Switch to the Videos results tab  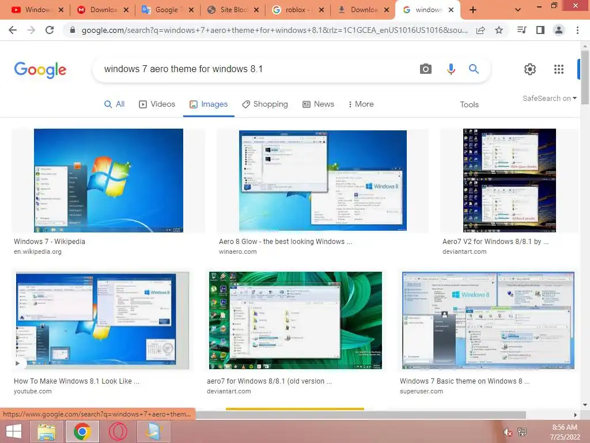point(157,104)
